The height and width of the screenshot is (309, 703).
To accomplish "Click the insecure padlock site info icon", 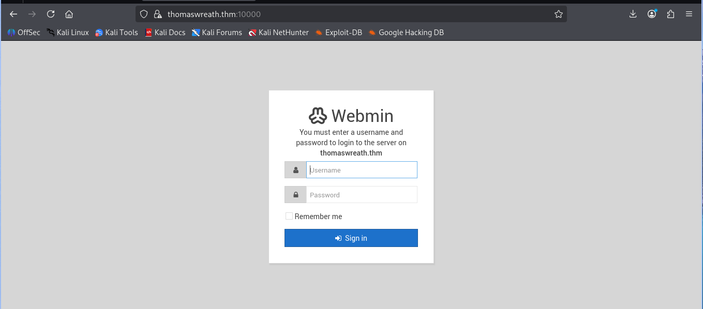I will 158,14.
